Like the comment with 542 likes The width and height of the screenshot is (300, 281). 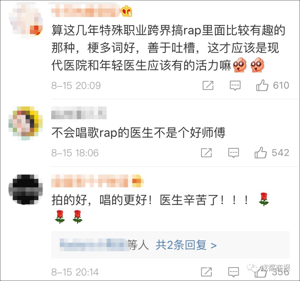(261, 153)
